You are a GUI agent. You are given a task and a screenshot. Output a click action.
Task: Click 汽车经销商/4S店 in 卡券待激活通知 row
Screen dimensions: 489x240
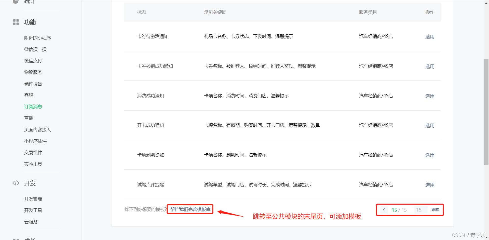pos(376,36)
